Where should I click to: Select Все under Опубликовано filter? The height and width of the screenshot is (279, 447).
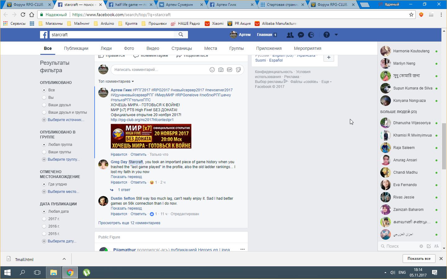(44, 90)
